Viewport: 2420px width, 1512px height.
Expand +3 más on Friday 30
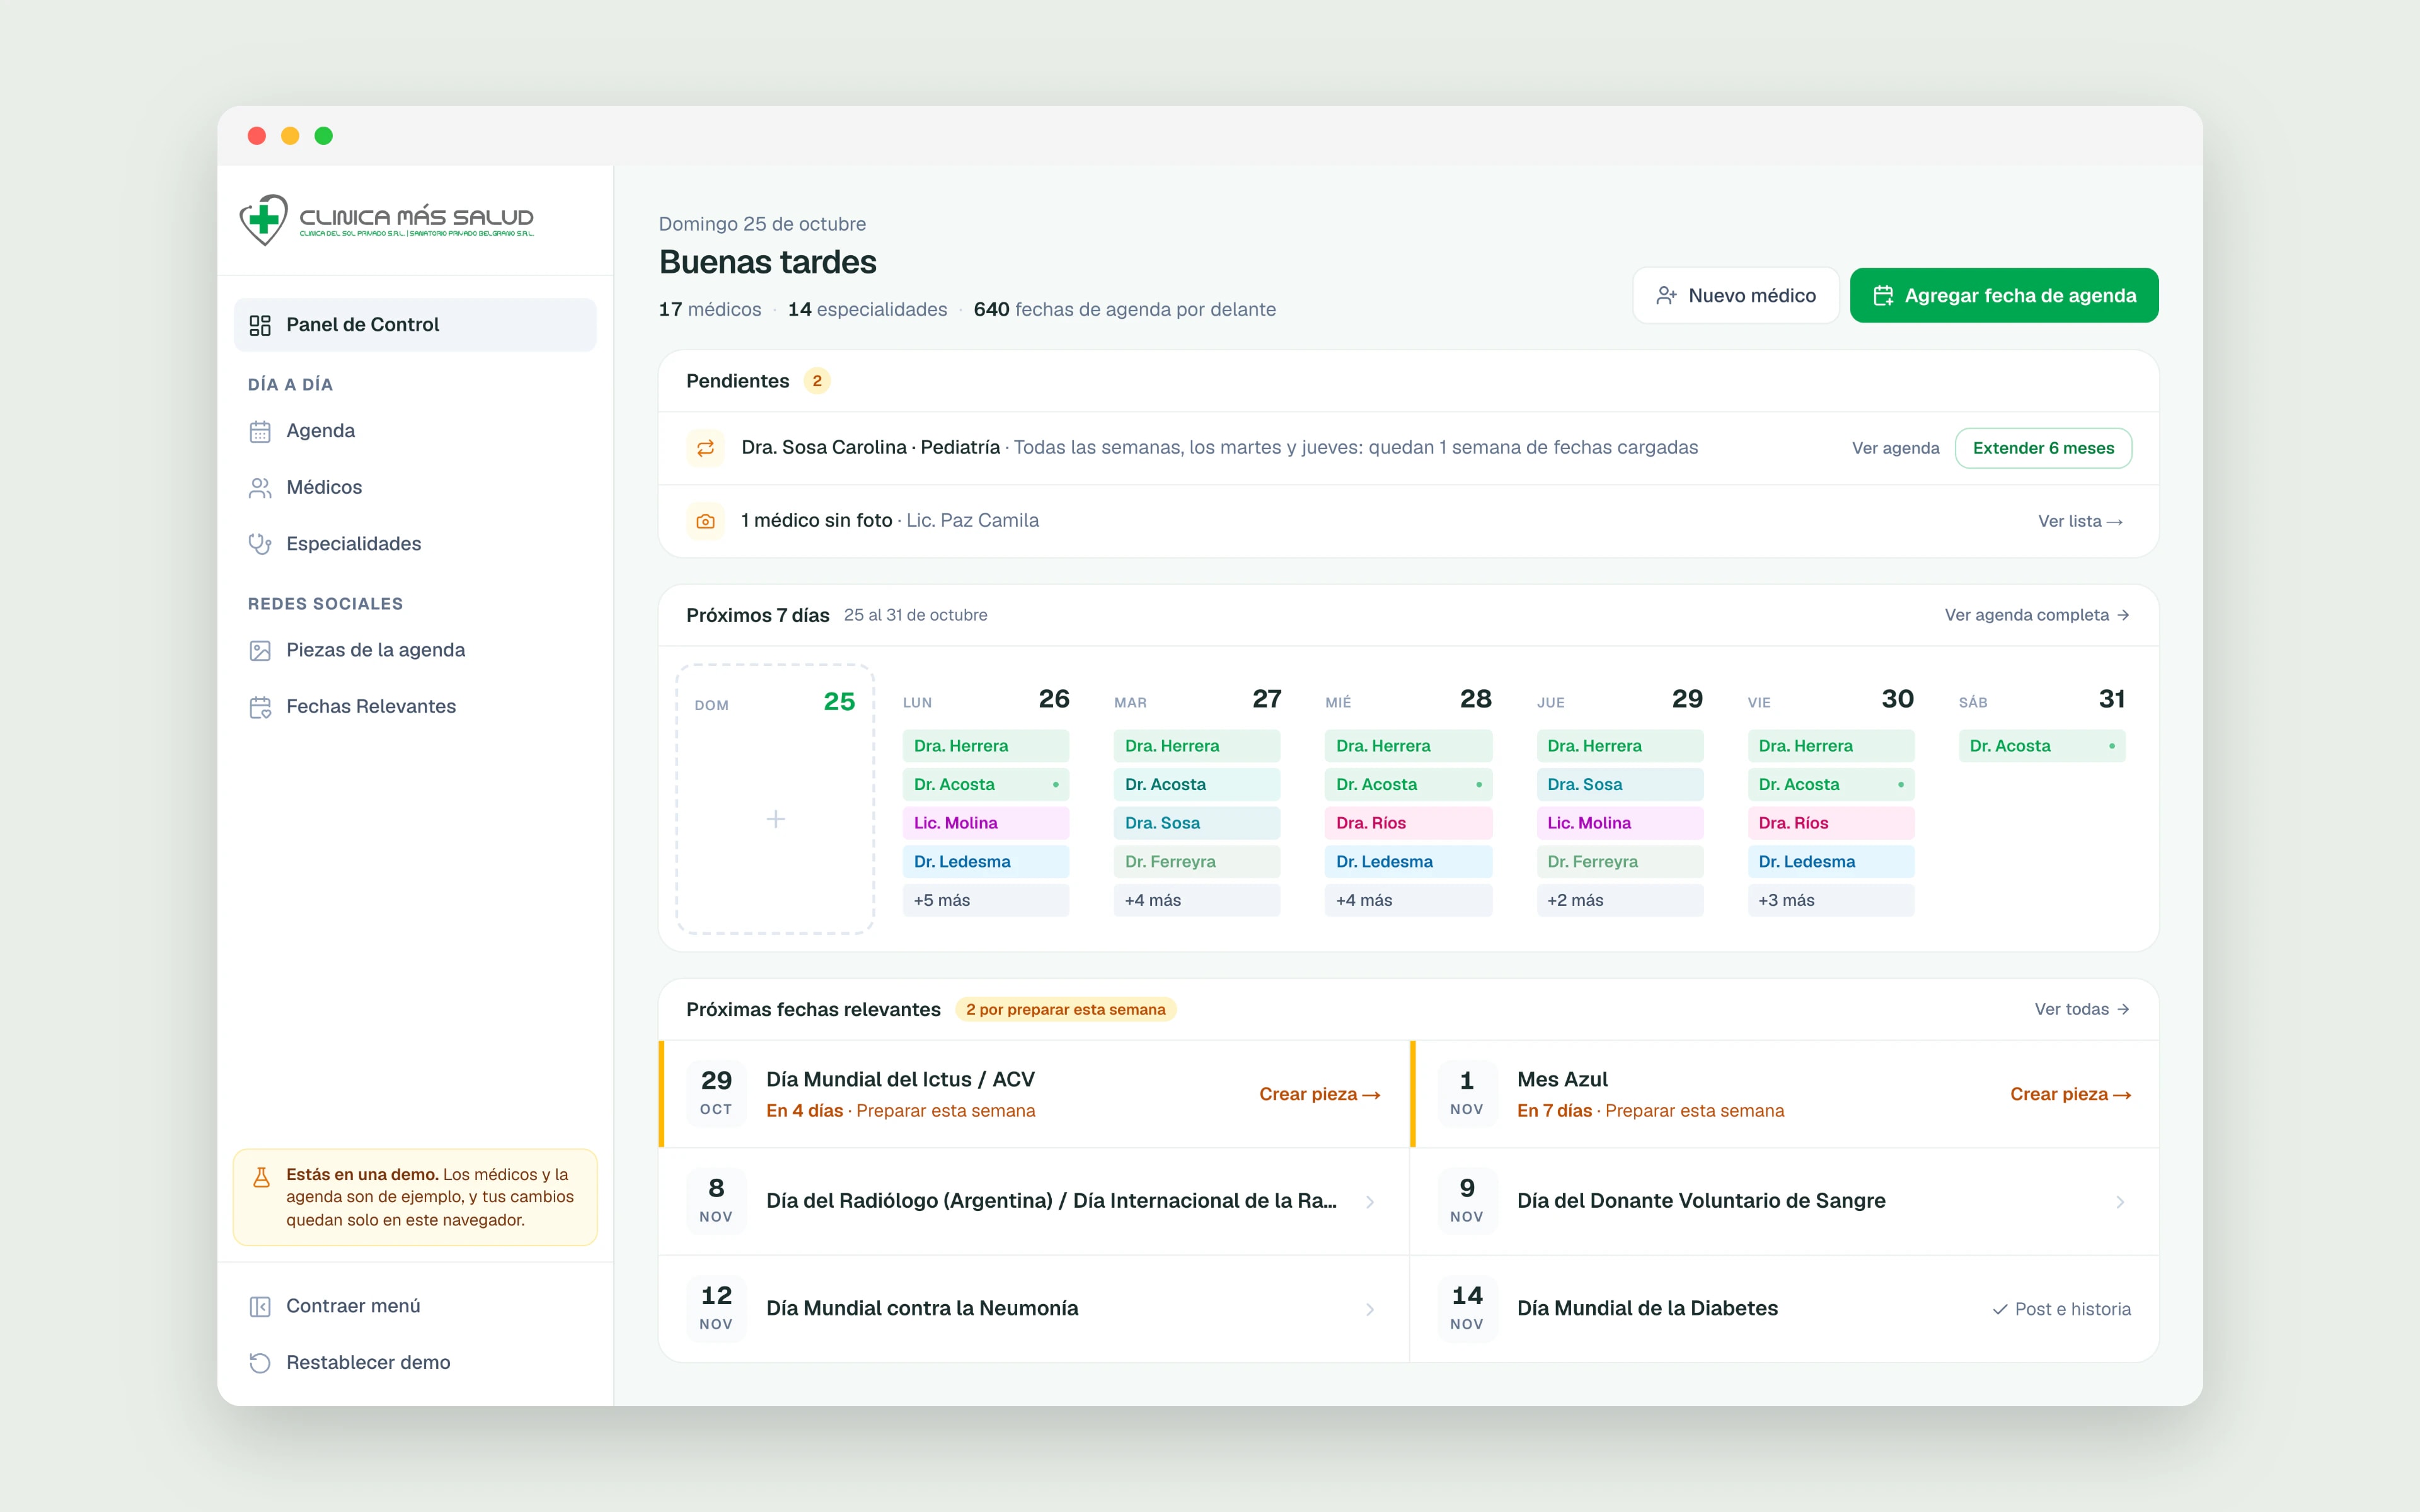pyautogui.click(x=1831, y=900)
